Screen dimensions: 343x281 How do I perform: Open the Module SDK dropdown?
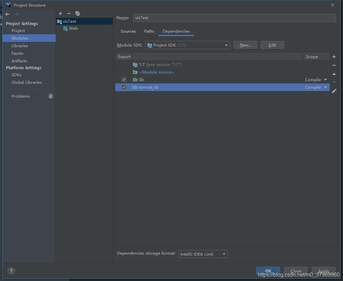click(187, 45)
